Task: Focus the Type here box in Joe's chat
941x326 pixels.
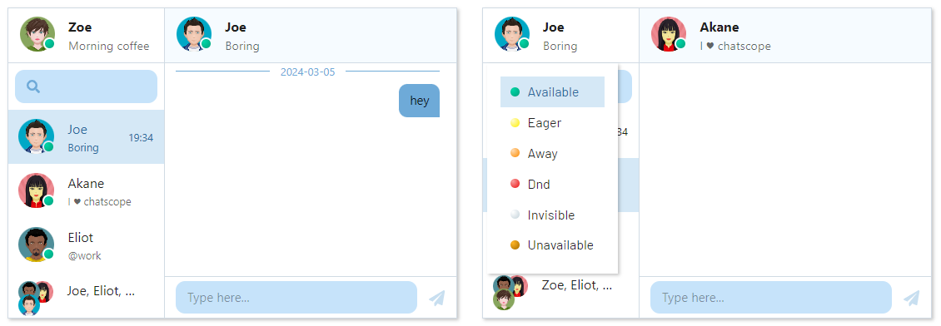Action: point(296,297)
